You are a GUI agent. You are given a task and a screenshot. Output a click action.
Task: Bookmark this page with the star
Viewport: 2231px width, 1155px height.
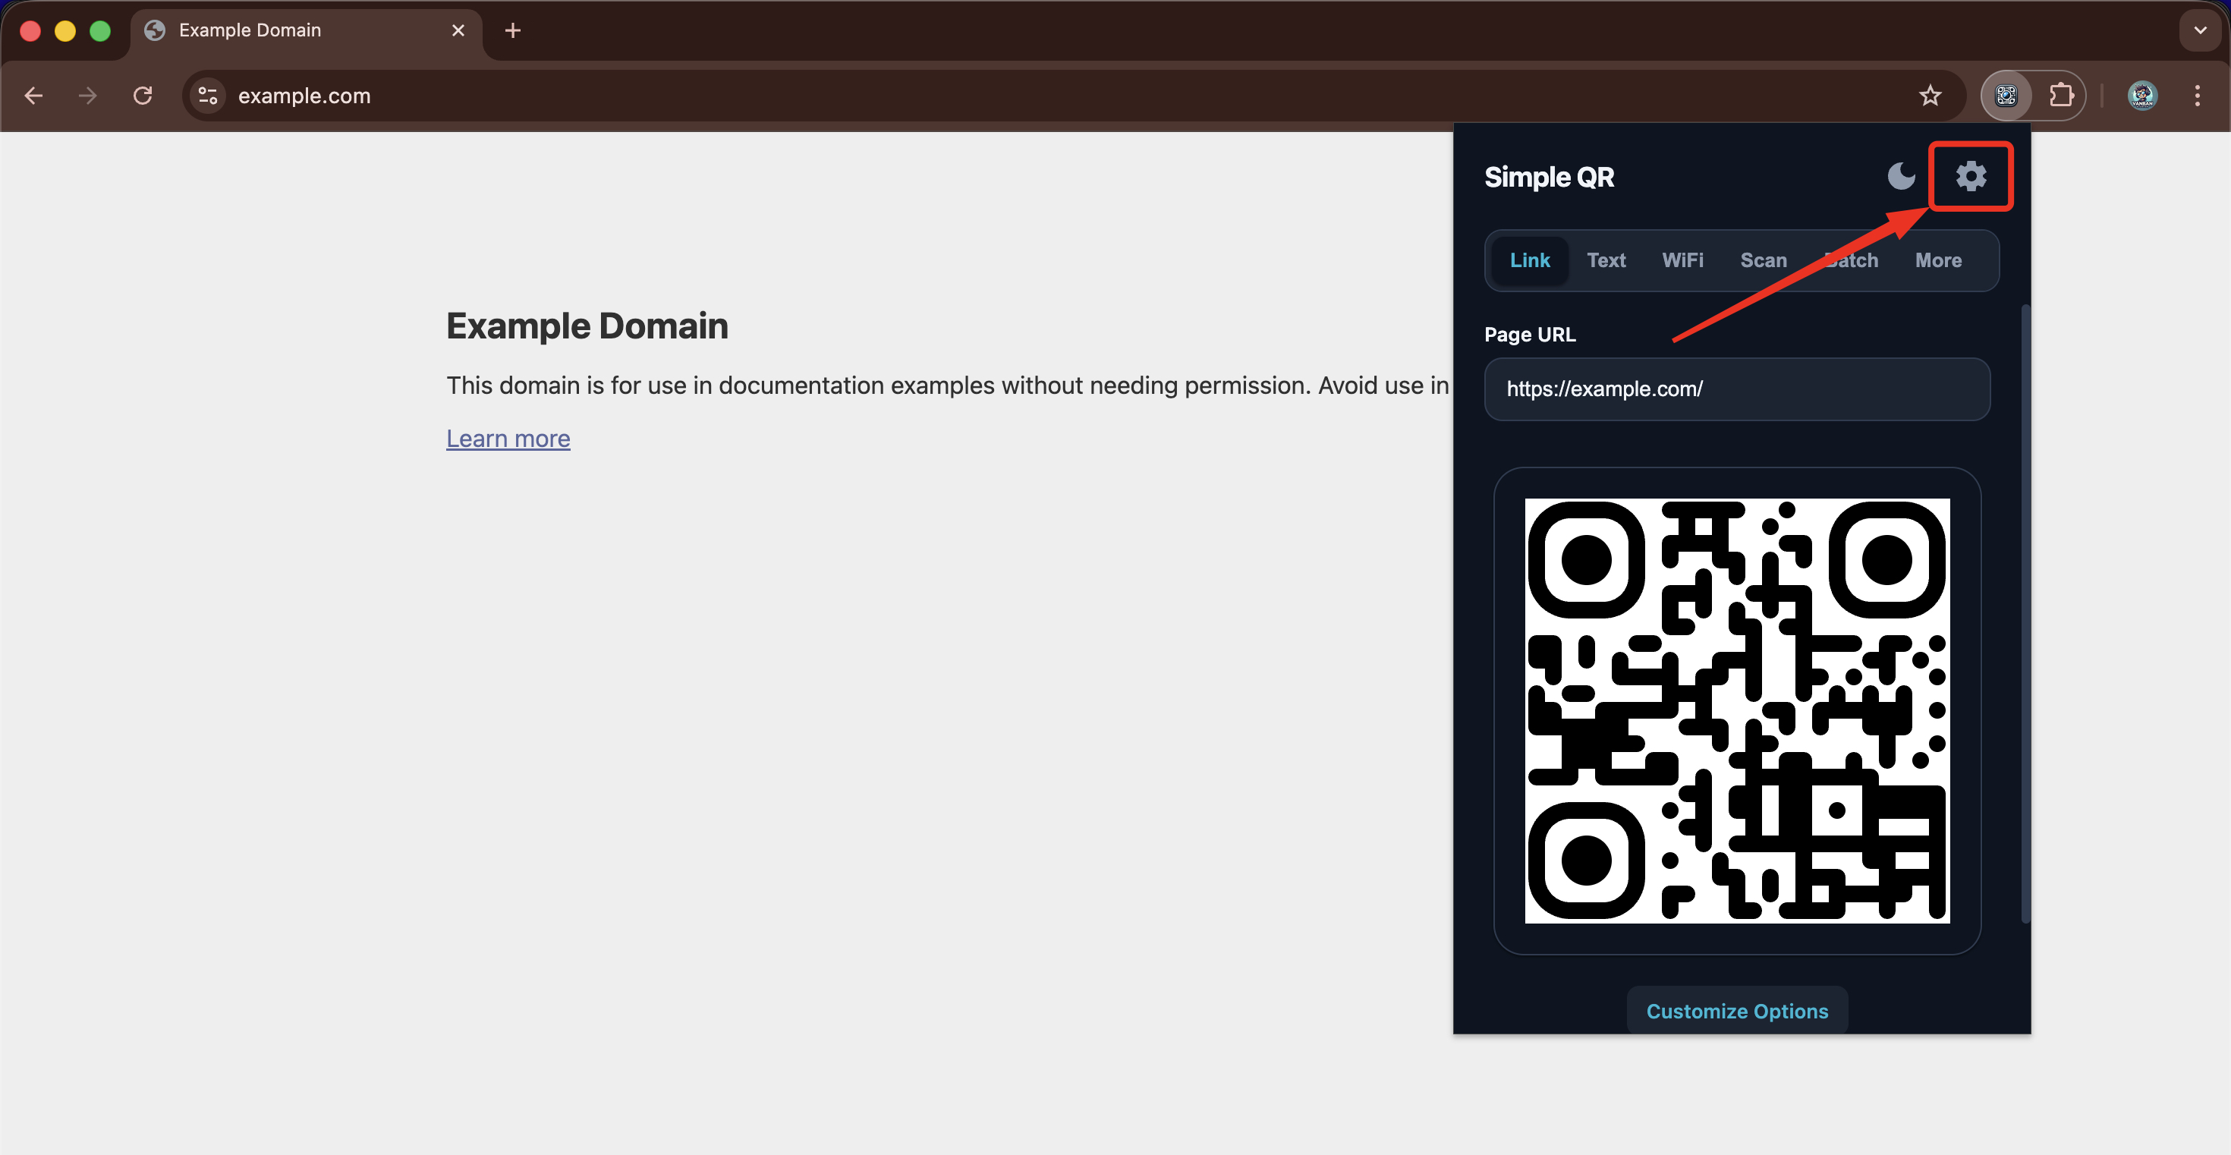1930,96
